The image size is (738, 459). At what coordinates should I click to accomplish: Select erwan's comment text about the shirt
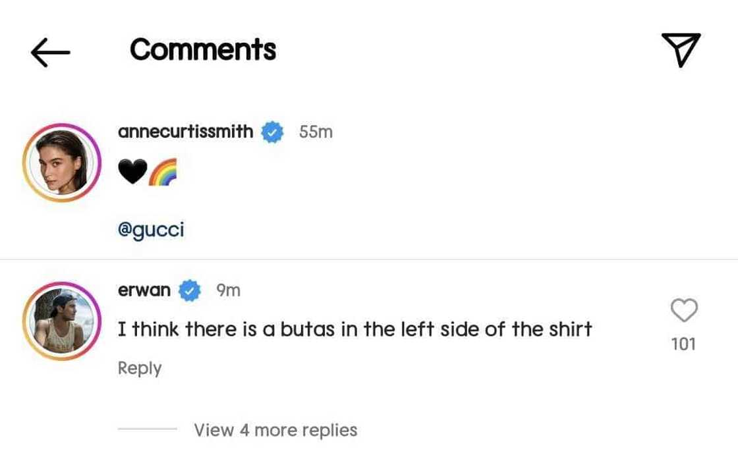pyautogui.click(x=355, y=328)
